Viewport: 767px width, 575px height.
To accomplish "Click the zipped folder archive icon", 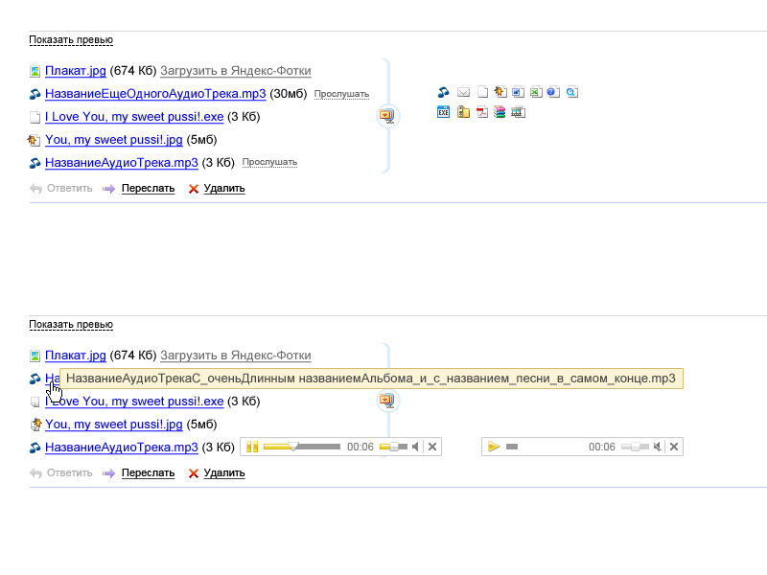I will pyautogui.click(x=463, y=112).
